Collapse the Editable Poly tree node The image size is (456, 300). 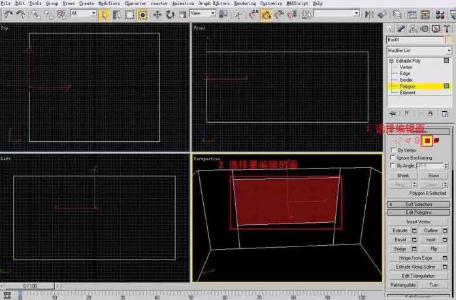point(391,61)
